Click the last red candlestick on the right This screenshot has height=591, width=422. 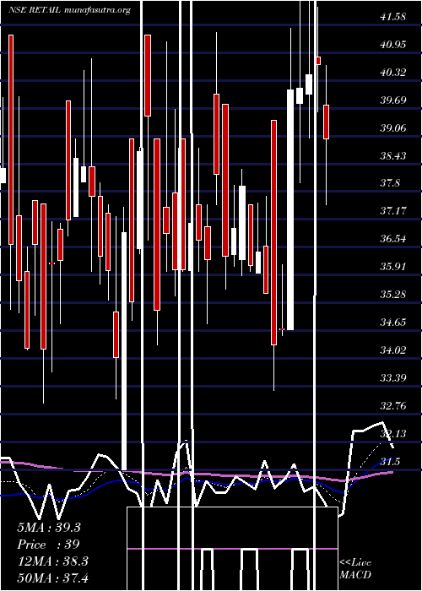pyautogui.click(x=327, y=122)
